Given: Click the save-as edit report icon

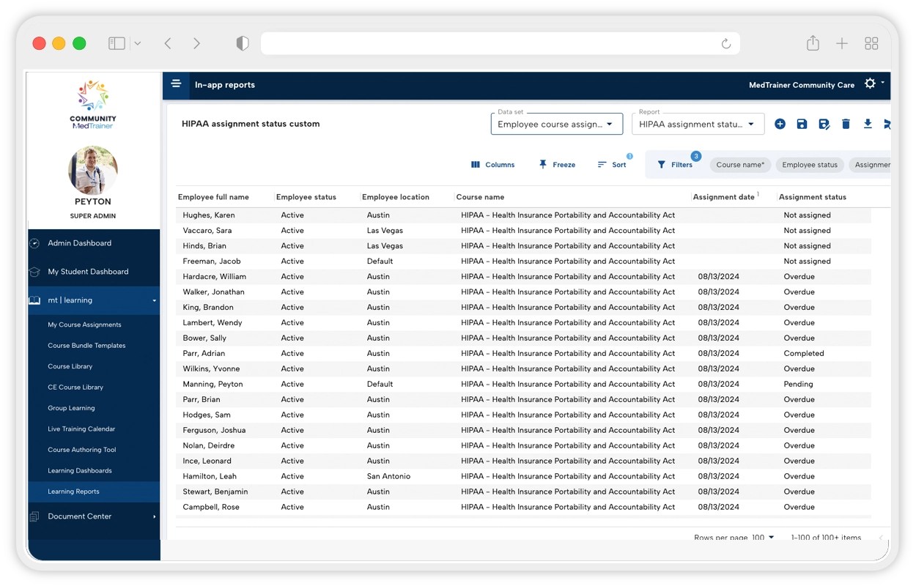Looking at the screenshot, I should pyautogui.click(x=824, y=125).
